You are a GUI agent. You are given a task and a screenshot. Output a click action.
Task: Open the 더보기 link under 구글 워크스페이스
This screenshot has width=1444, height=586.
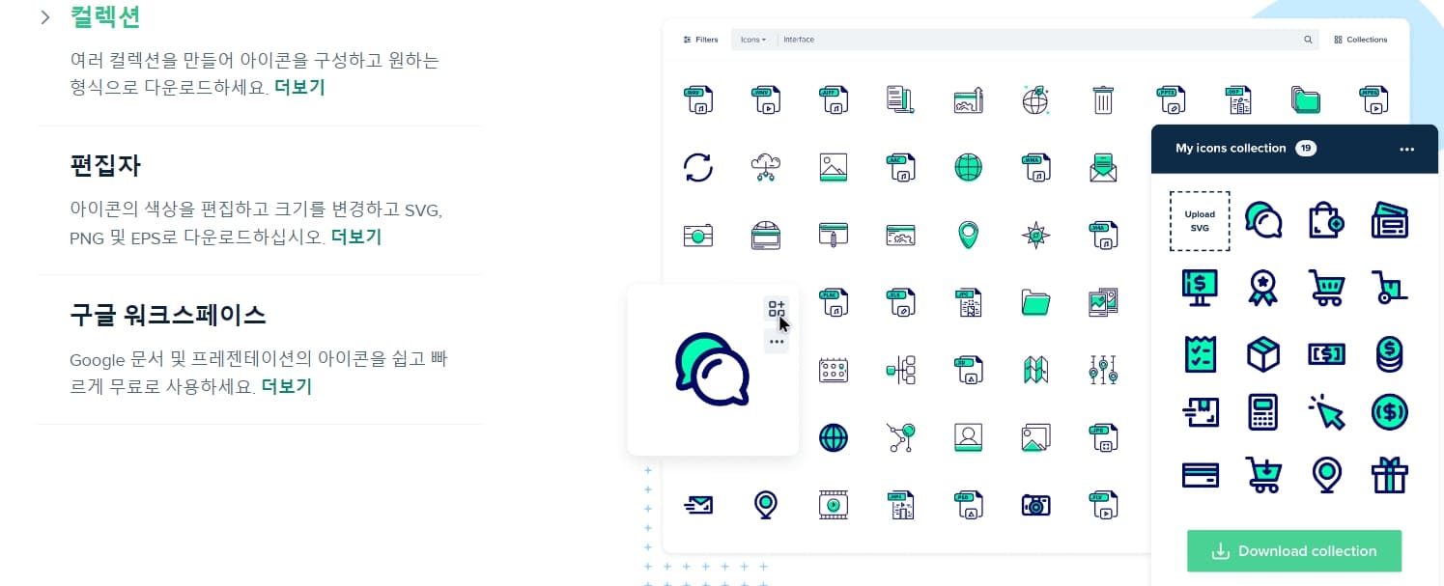coord(287,386)
